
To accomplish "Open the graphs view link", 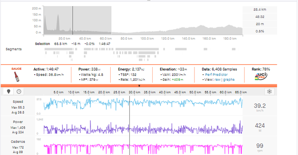I will pyautogui.click(x=229, y=80).
